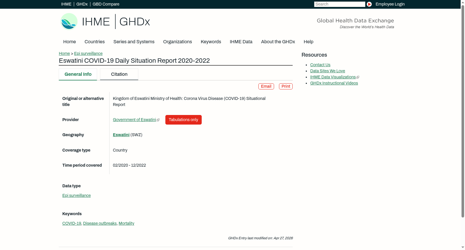Open the COVID-19 keyword link
The height and width of the screenshot is (250, 465).
(x=72, y=223)
